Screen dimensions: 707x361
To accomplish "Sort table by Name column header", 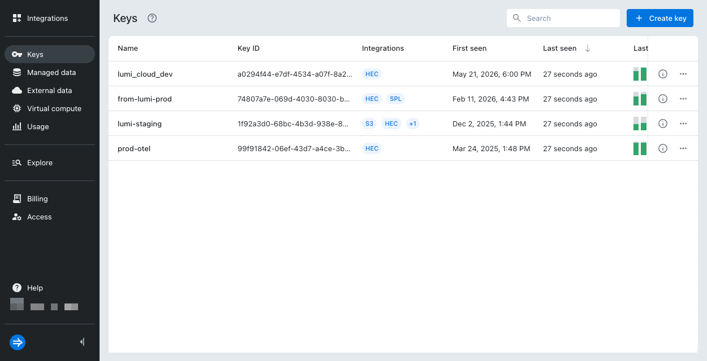I will (128, 49).
